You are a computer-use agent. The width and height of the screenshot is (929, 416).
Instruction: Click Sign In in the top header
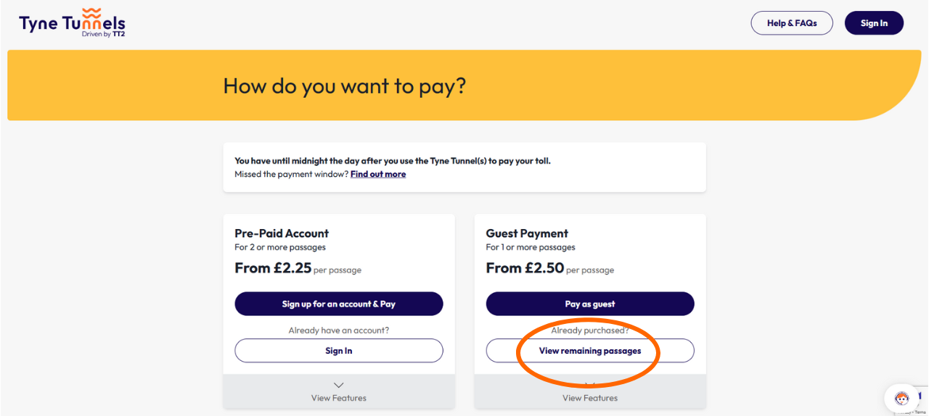click(x=874, y=23)
